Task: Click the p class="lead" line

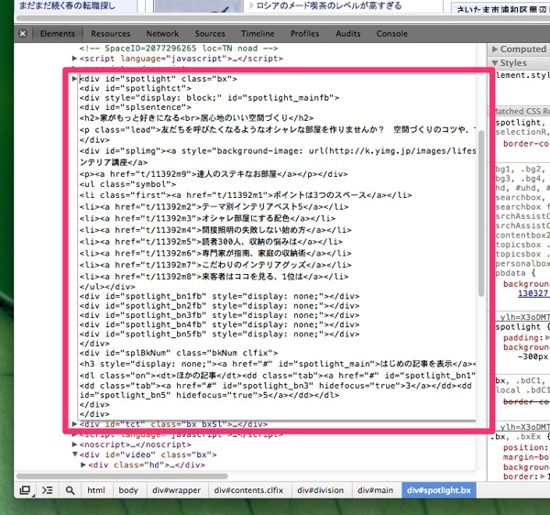Action: (x=278, y=129)
